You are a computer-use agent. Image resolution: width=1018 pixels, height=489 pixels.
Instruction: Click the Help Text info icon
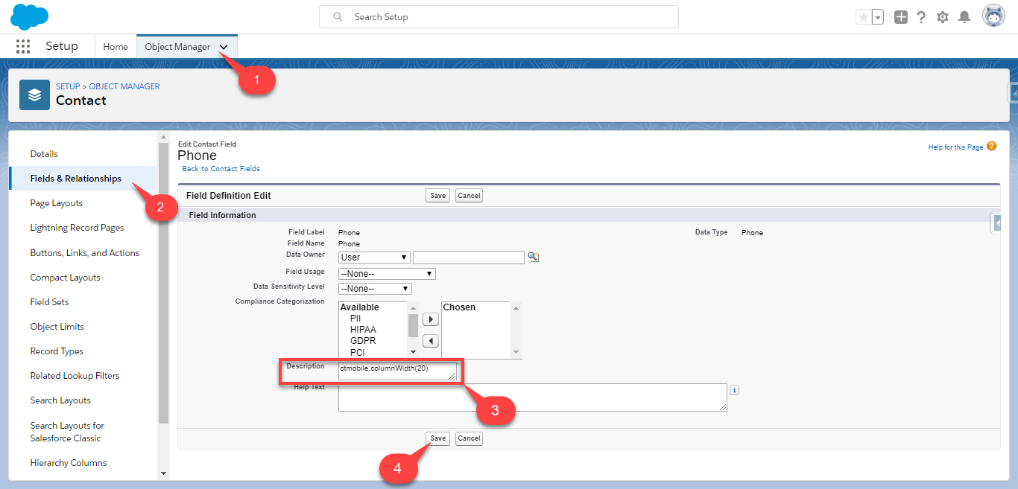pos(734,390)
